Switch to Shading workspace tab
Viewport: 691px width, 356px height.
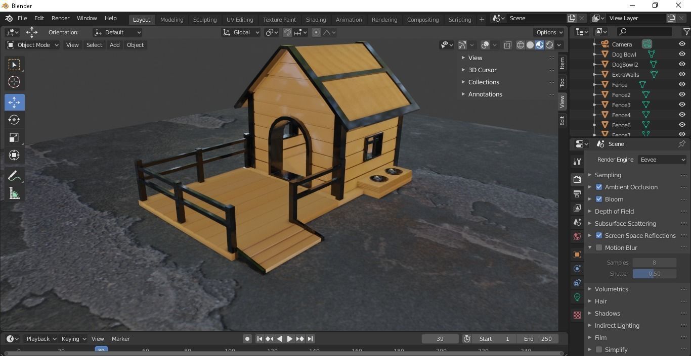[x=316, y=20]
